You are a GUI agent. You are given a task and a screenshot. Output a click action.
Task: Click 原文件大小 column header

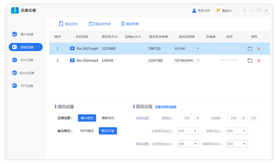click(x=110, y=37)
